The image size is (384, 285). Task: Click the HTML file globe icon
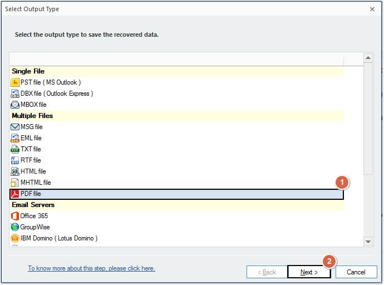point(15,171)
